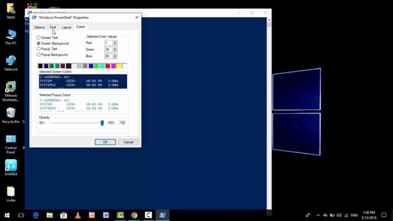This screenshot has height=221, width=393.
Task: Click the PowerShell window vertical scrollbar
Action: tap(269, 113)
